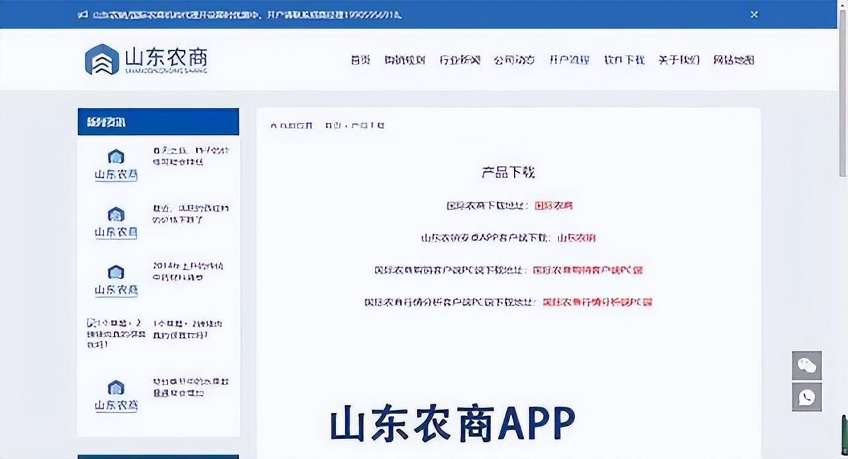Open the 行业新闻 navigation item
Viewport: 848px width, 459px height.
pyautogui.click(x=460, y=60)
